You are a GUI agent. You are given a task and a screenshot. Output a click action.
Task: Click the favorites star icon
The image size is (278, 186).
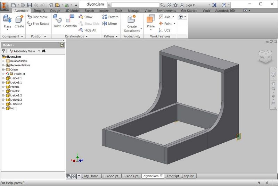175,5
